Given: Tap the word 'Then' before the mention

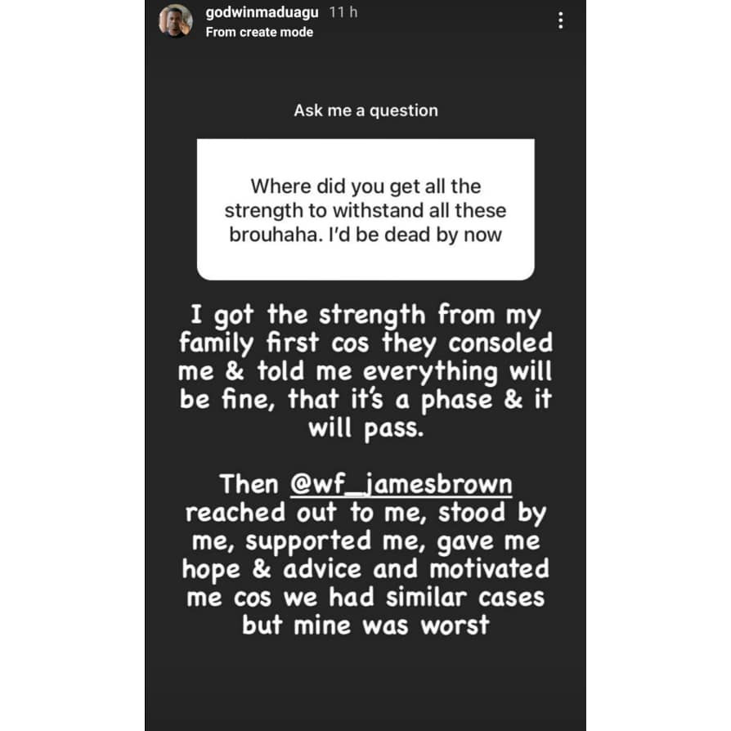Looking at the screenshot, I should 249,484.
